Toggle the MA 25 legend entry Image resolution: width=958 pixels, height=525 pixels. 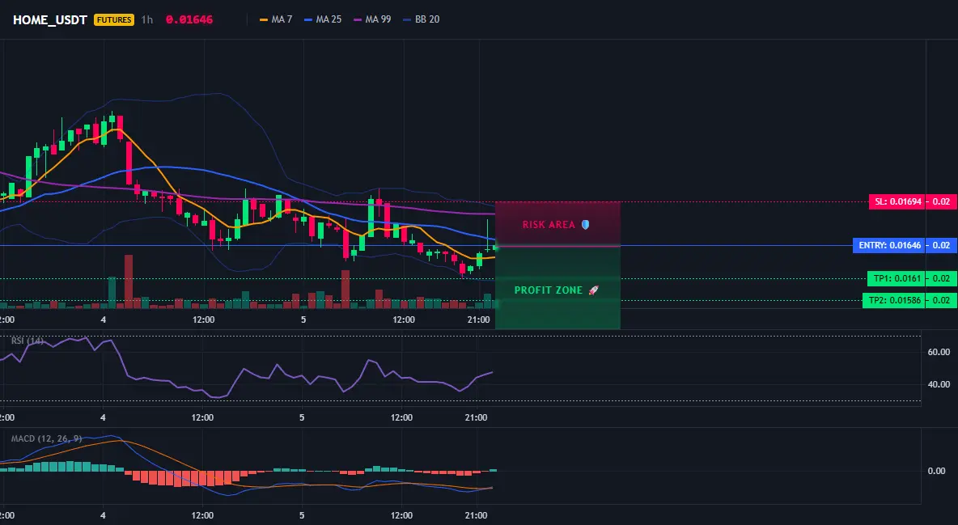[x=323, y=19]
